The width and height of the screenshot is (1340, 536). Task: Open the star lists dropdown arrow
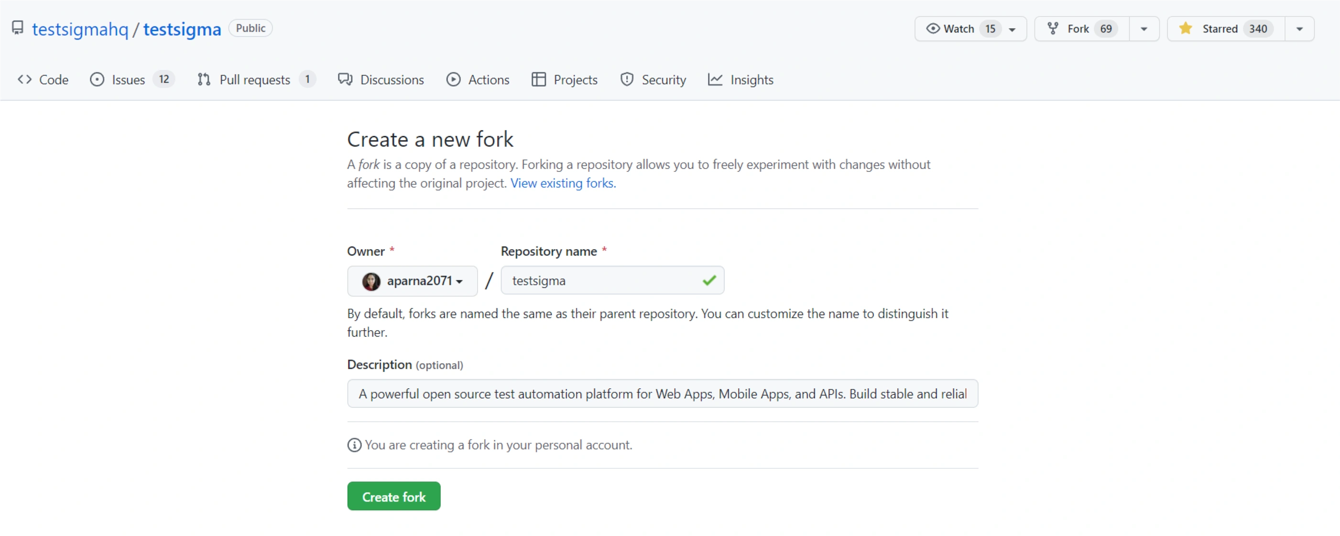click(1299, 30)
